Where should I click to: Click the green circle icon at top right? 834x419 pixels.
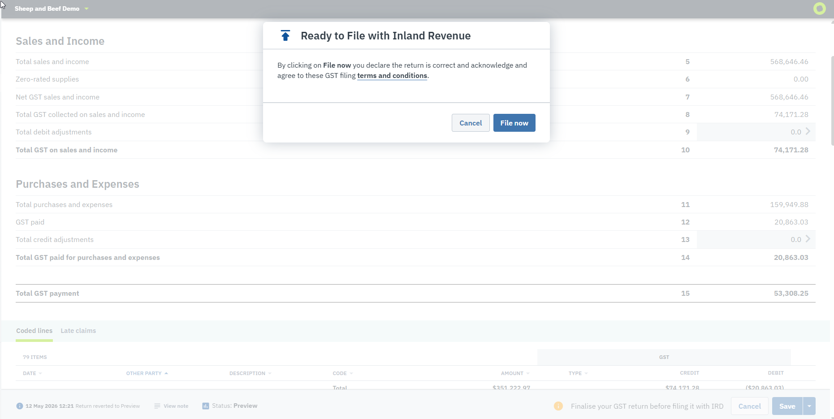[x=820, y=9]
